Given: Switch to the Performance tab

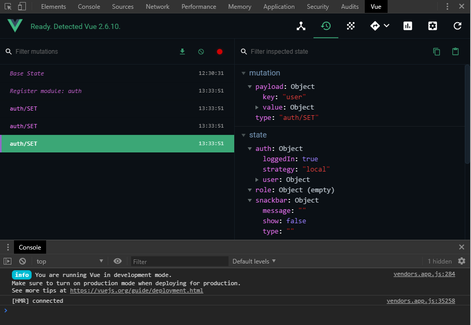Looking at the screenshot, I should click(199, 7).
